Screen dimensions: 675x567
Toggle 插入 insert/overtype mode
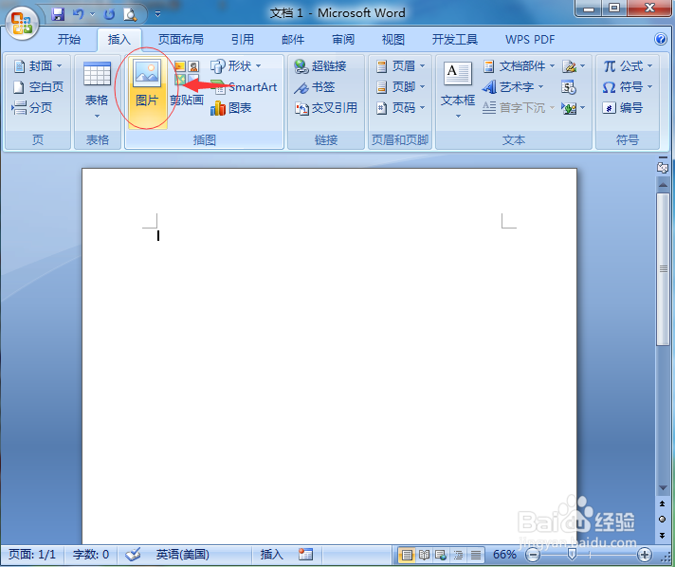tap(272, 555)
